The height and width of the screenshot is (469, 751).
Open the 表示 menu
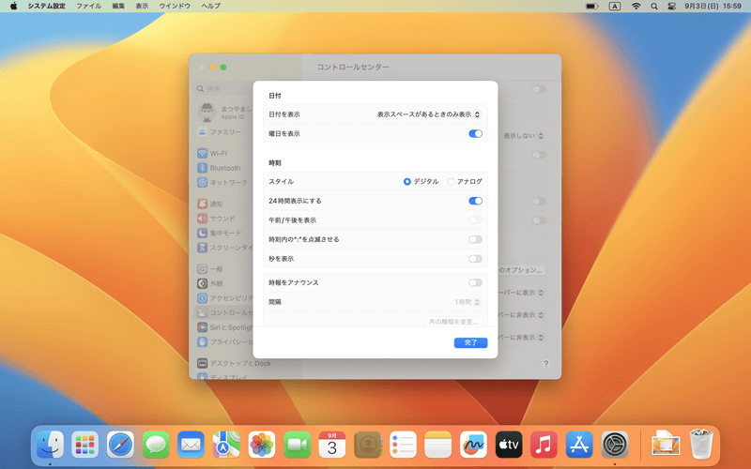point(142,7)
